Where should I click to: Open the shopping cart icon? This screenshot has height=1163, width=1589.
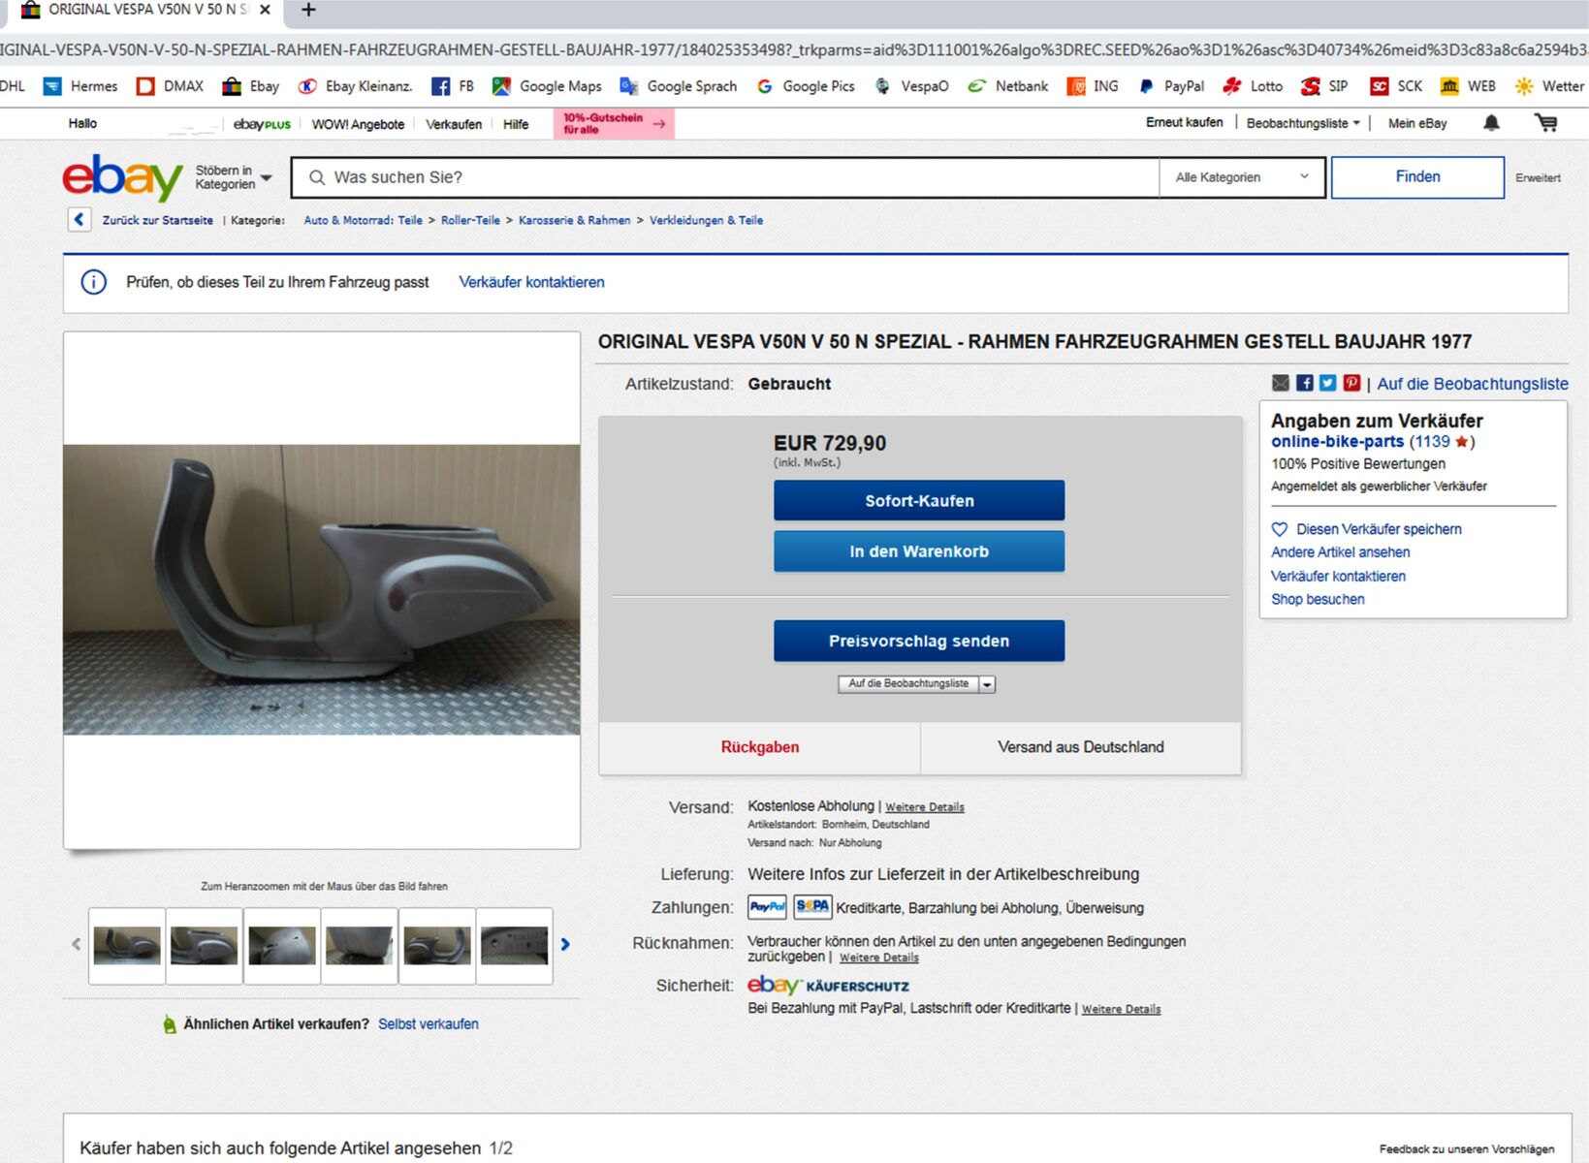pyautogui.click(x=1545, y=123)
